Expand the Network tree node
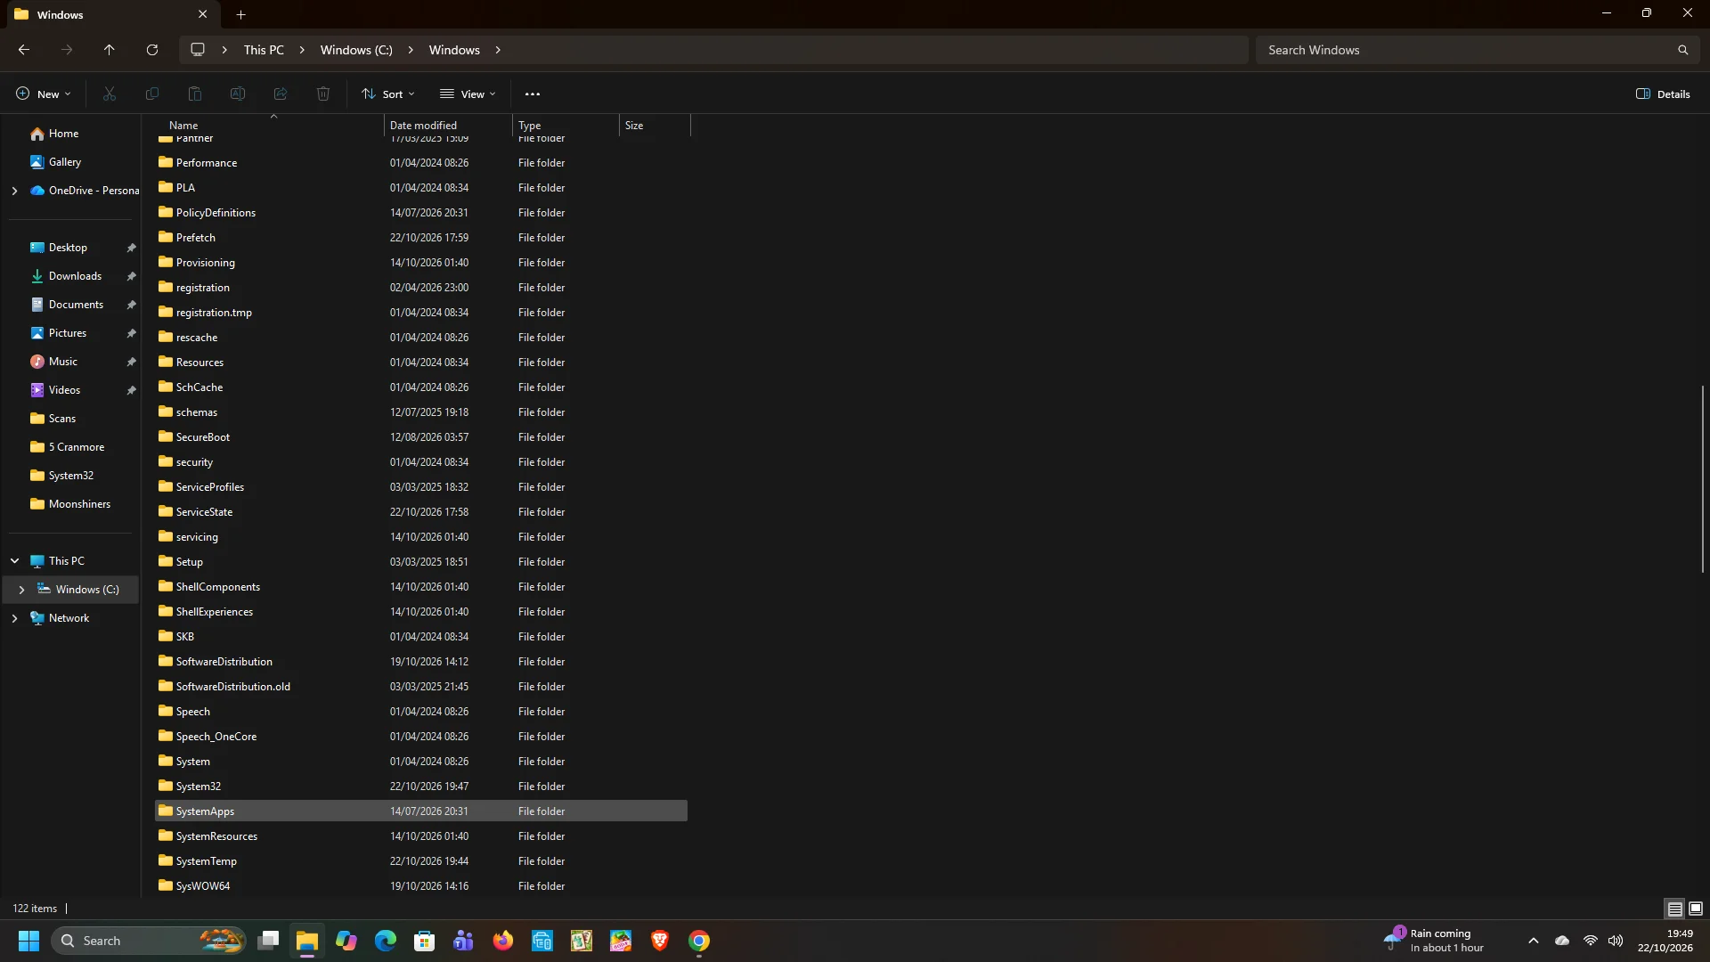Image resolution: width=1710 pixels, height=962 pixels. pyautogui.click(x=14, y=618)
